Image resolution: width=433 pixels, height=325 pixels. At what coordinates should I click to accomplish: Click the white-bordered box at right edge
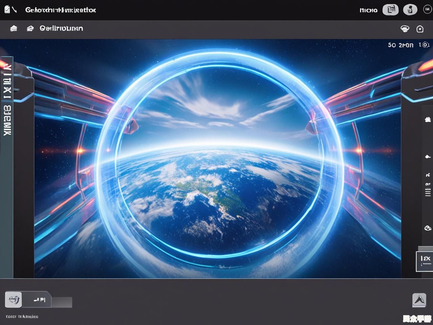pyautogui.click(x=425, y=261)
